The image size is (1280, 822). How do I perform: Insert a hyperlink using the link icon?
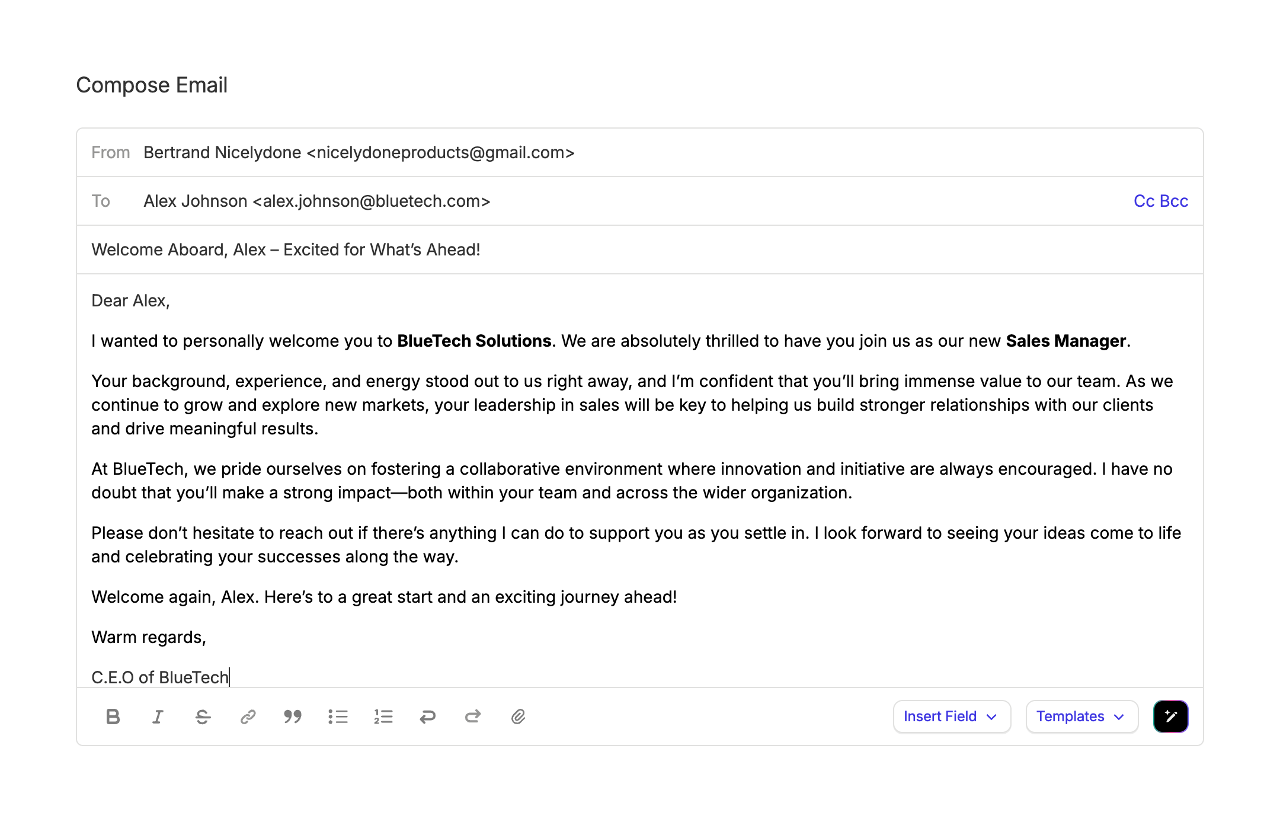tap(248, 717)
